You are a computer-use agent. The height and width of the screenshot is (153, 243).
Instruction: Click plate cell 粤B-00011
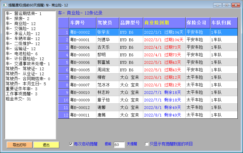coord(82,115)
